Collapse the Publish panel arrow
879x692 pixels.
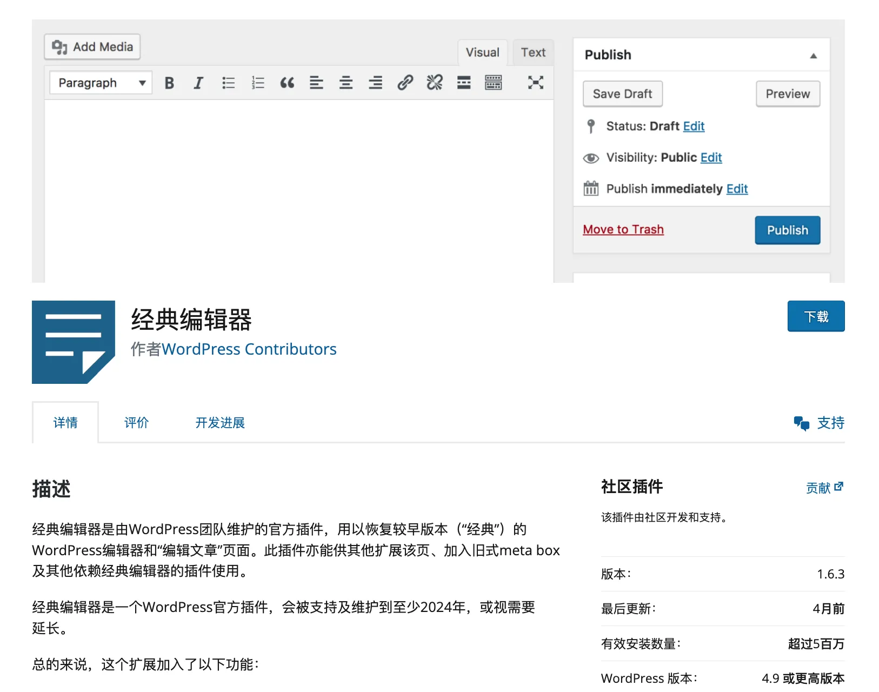(x=813, y=56)
